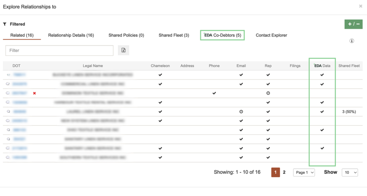Click the Excel export icon beside the filter box
367x196 pixels.
(123, 50)
